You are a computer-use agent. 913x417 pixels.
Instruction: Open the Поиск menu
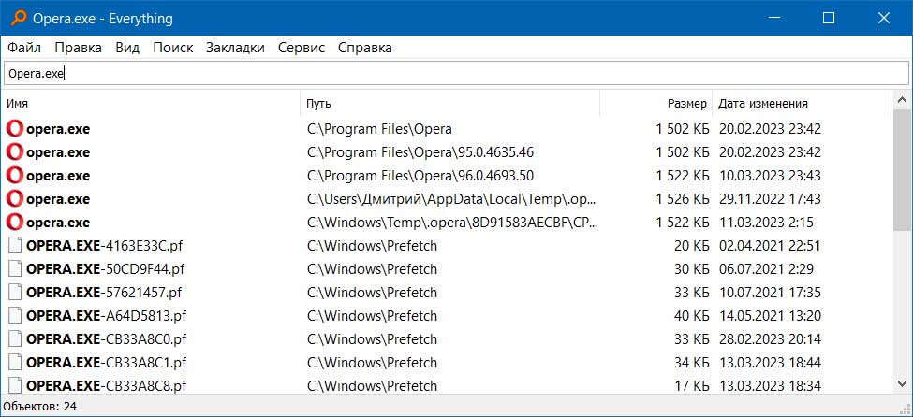pos(173,48)
